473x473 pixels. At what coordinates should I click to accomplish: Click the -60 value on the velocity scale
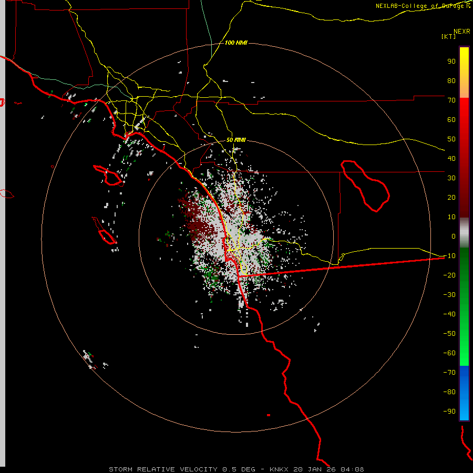pyautogui.click(x=449, y=353)
